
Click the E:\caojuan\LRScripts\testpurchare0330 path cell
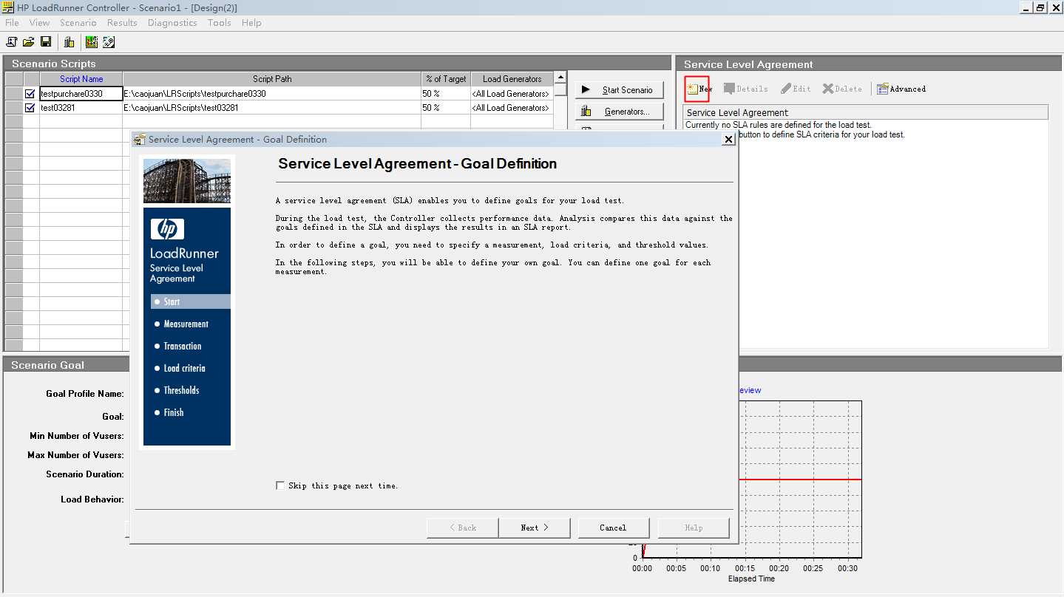(x=272, y=94)
